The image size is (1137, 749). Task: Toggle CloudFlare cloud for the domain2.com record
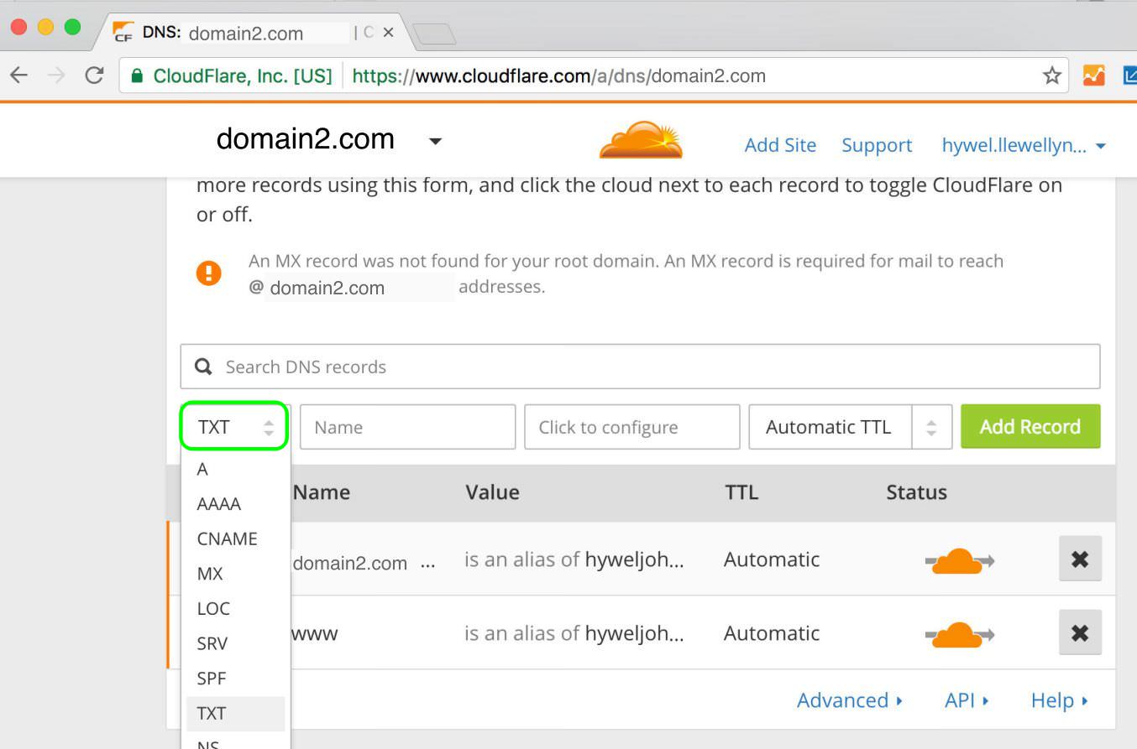coord(959,560)
